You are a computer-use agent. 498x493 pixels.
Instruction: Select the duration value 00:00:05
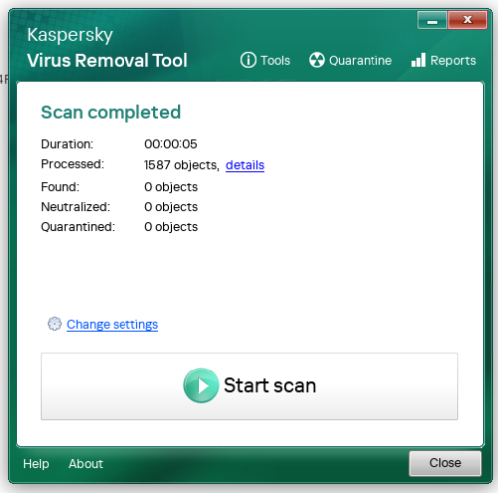(x=171, y=144)
